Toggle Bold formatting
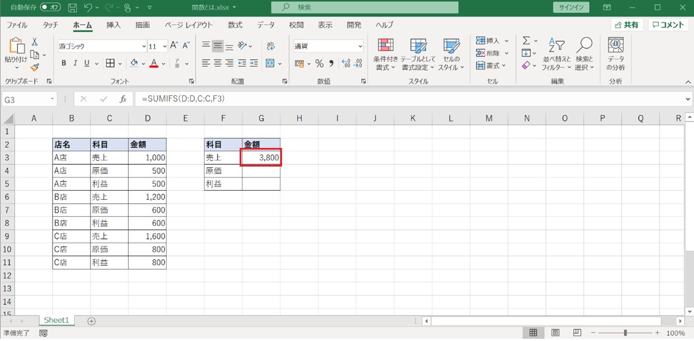694x341 pixels. pos(64,63)
